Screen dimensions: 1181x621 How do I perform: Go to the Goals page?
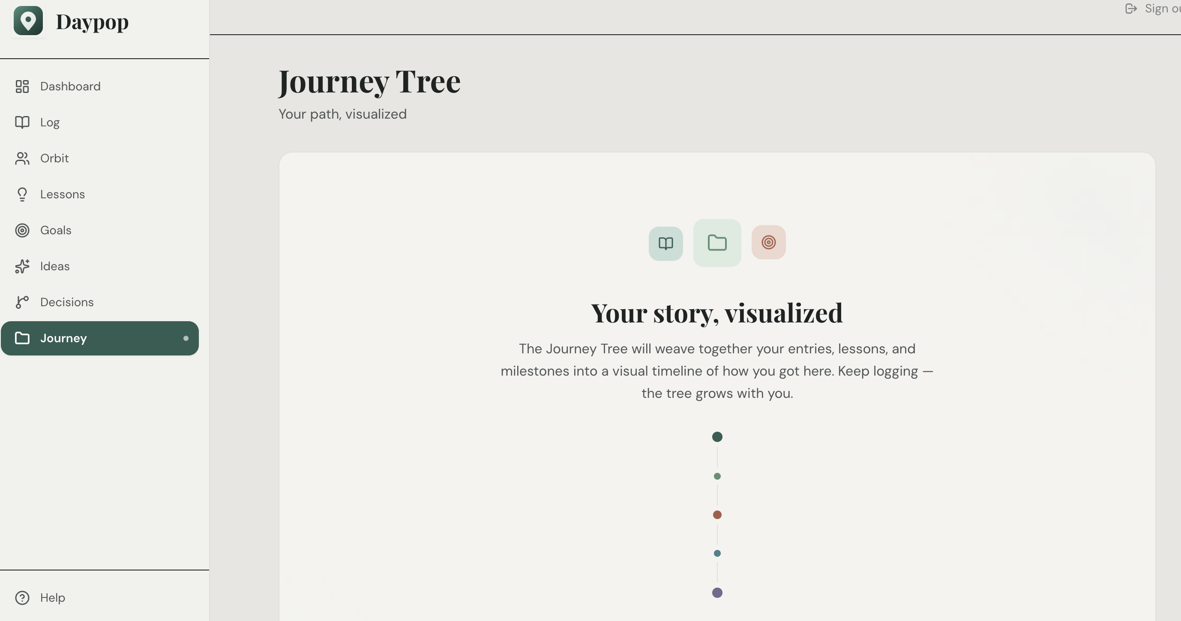56,230
